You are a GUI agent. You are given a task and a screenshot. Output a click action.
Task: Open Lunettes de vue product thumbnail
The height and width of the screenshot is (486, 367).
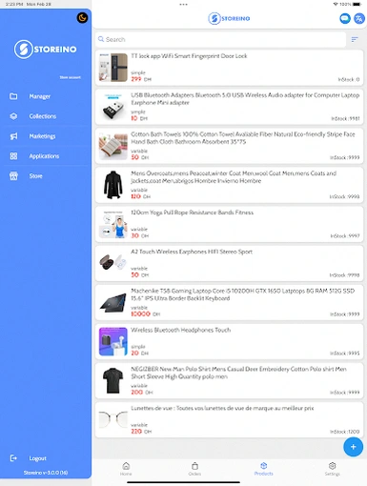113,419
